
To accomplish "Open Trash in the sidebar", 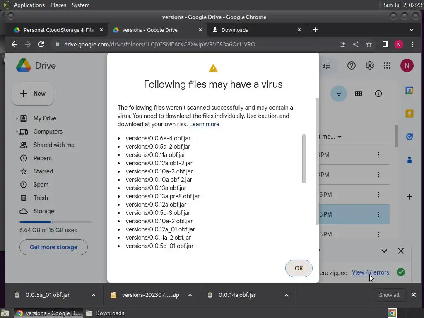I will [x=41, y=198].
